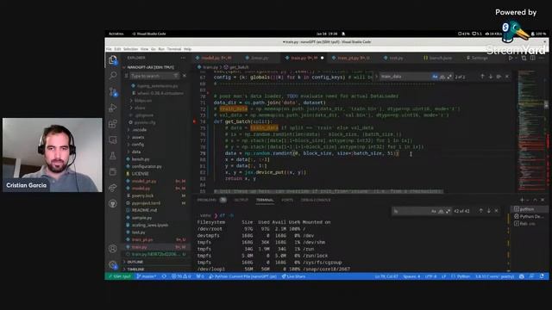552x310 pixels.
Task: Toggle Match Case in editor find widget
Action: 435,77
